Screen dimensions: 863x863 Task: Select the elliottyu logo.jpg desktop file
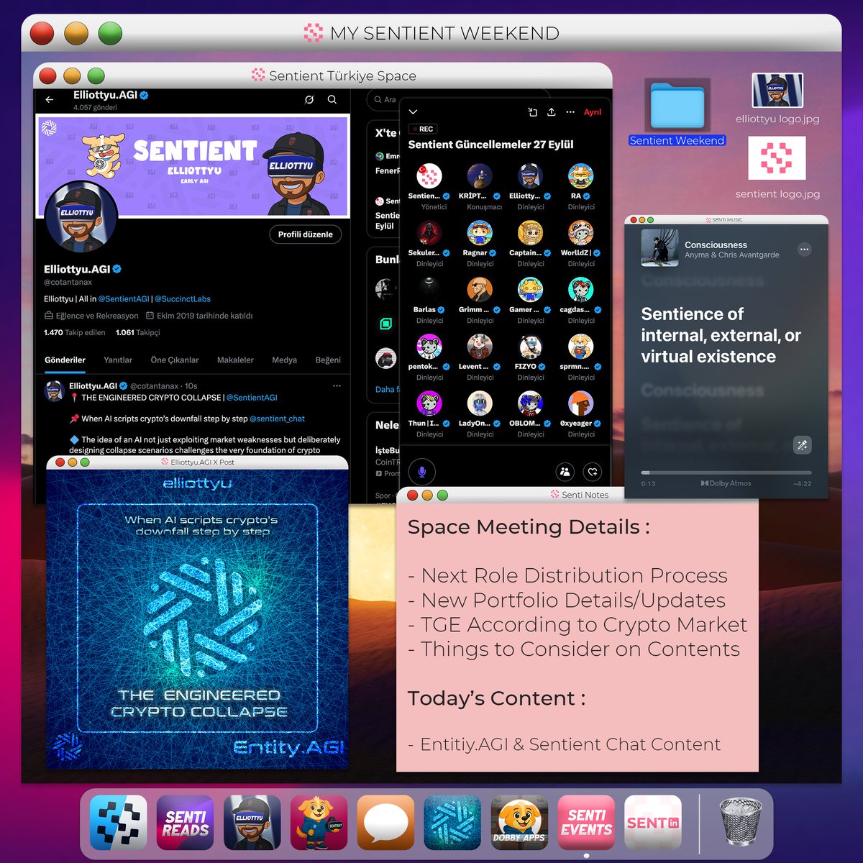tap(777, 99)
